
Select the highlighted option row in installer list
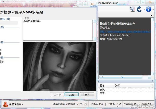pos(9,23)
